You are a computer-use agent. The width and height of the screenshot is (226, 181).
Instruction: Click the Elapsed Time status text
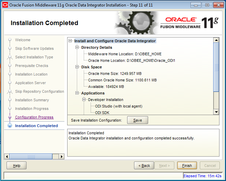[x=202, y=176]
